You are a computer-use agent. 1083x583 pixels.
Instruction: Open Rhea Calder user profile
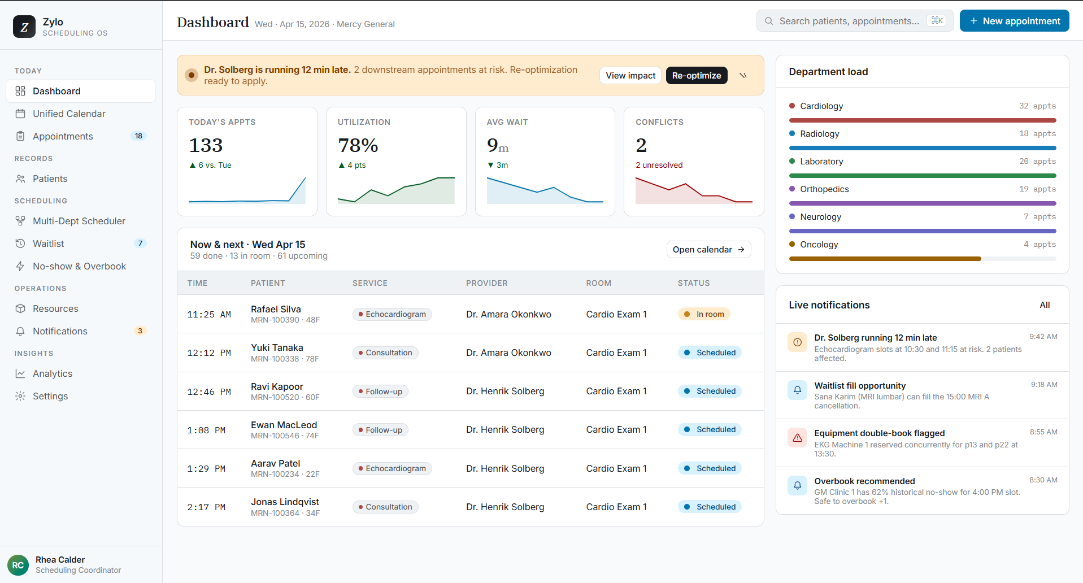click(x=81, y=564)
